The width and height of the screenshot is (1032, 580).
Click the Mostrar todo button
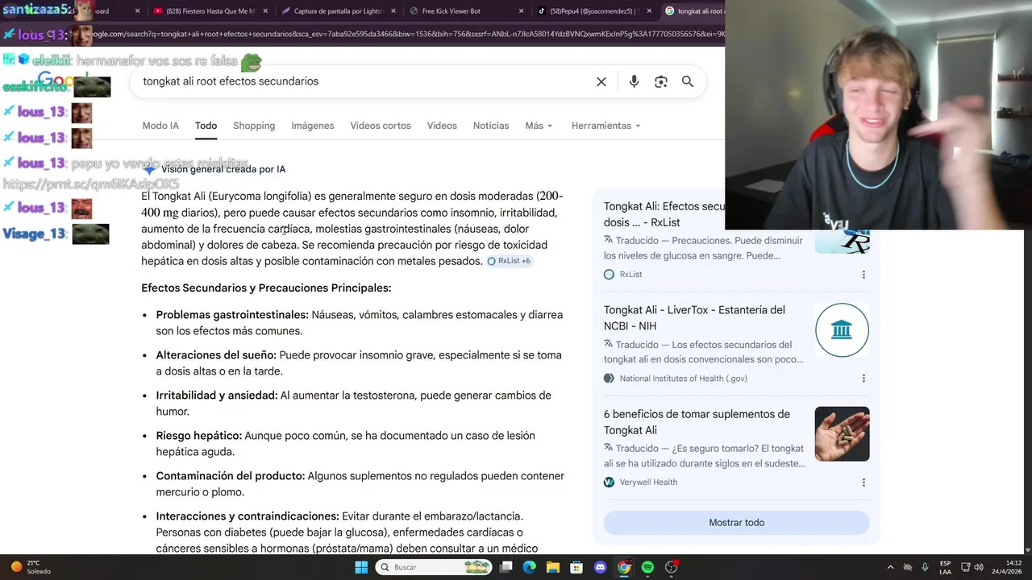point(737,523)
